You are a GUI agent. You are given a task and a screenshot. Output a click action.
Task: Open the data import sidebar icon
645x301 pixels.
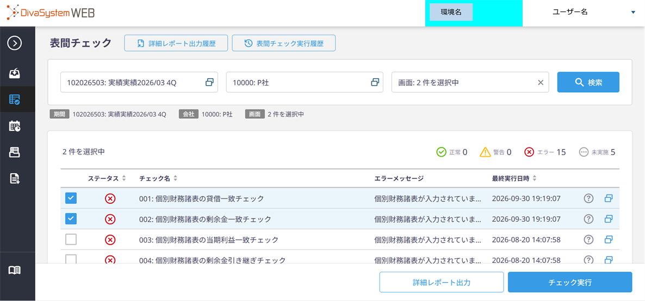point(15,73)
